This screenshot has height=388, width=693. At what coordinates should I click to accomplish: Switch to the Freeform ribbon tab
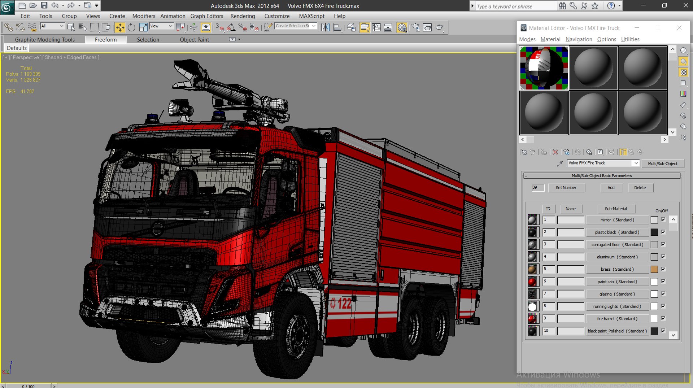point(106,40)
